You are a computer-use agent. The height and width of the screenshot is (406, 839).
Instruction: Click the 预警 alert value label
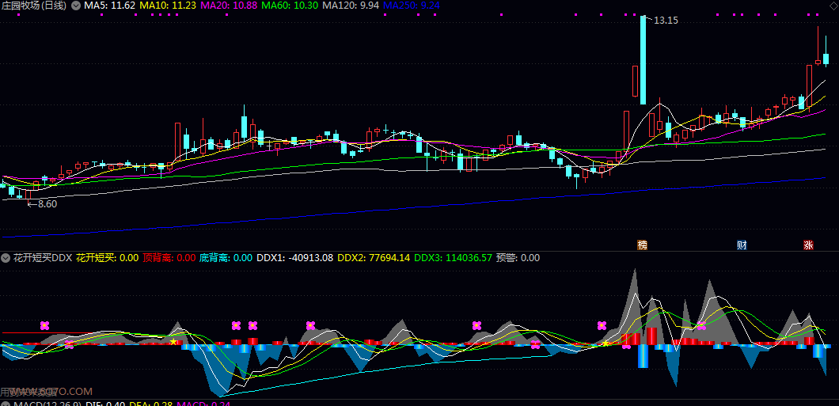point(518,258)
